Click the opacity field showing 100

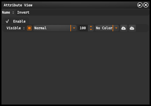tap(83, 28)
